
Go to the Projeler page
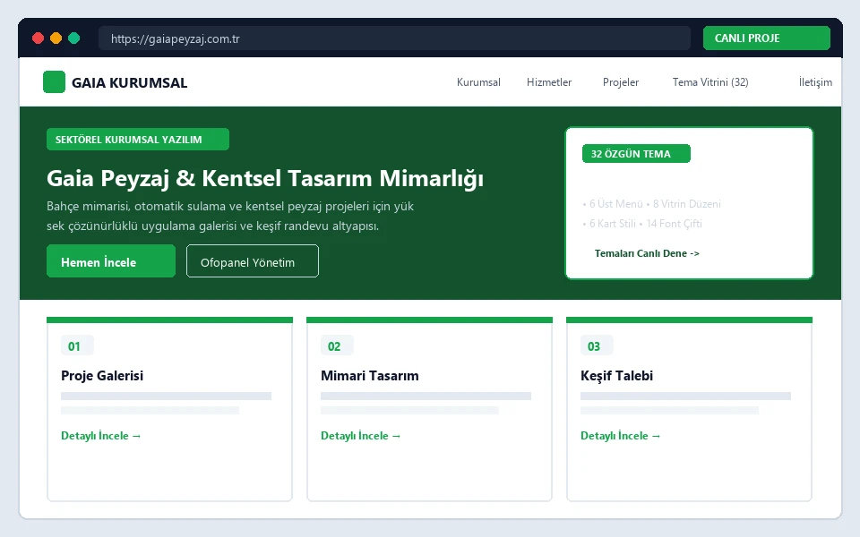click(620, 82)
